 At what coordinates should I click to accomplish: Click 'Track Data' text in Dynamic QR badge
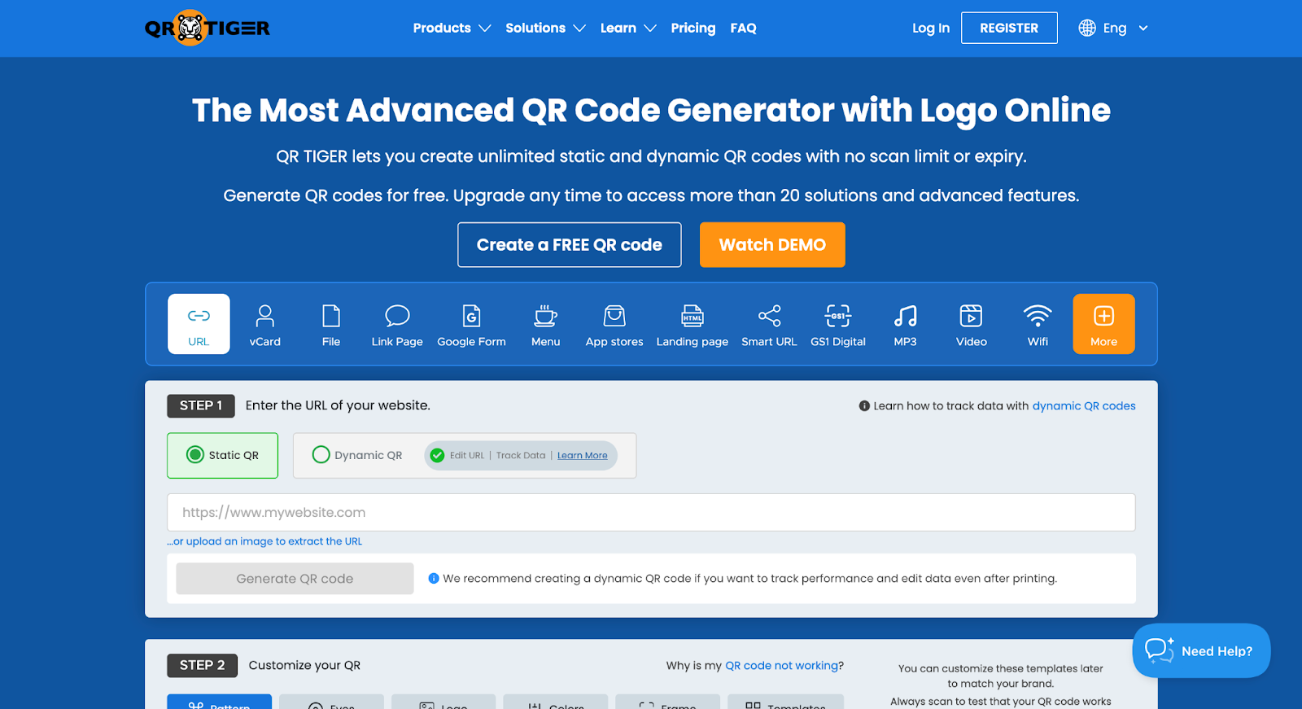coord(521,456)
